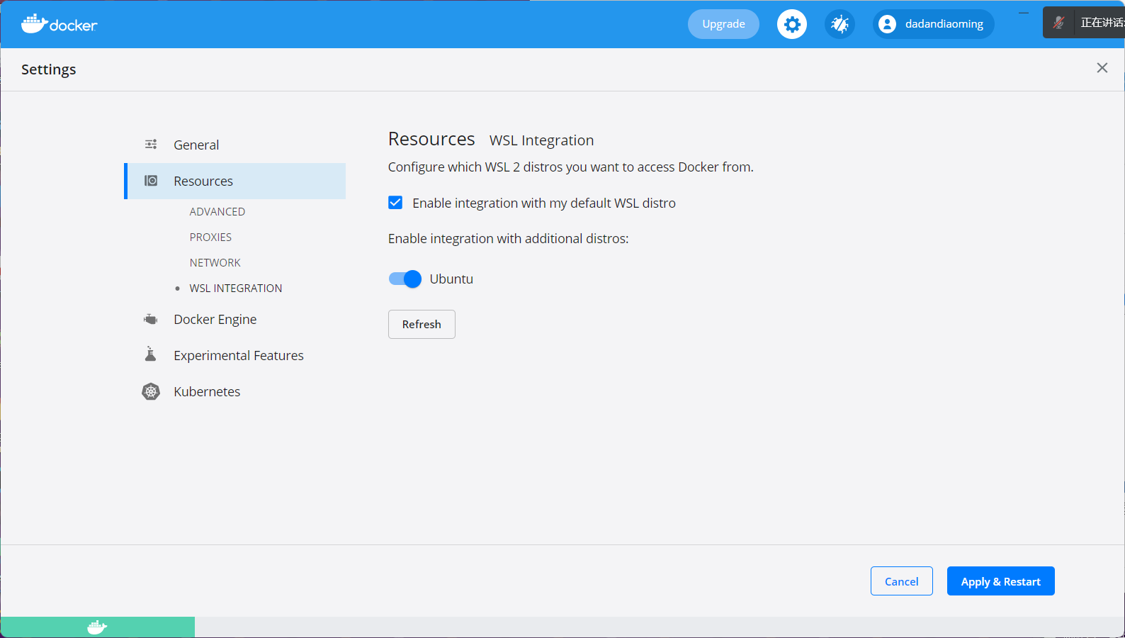Click the Docker Engine whale icon
This screenshot has width=1125, height=638.
click(x=151, y=319)
